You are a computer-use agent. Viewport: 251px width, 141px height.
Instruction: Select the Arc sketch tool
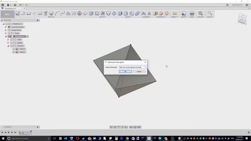[x=57, y=13]
